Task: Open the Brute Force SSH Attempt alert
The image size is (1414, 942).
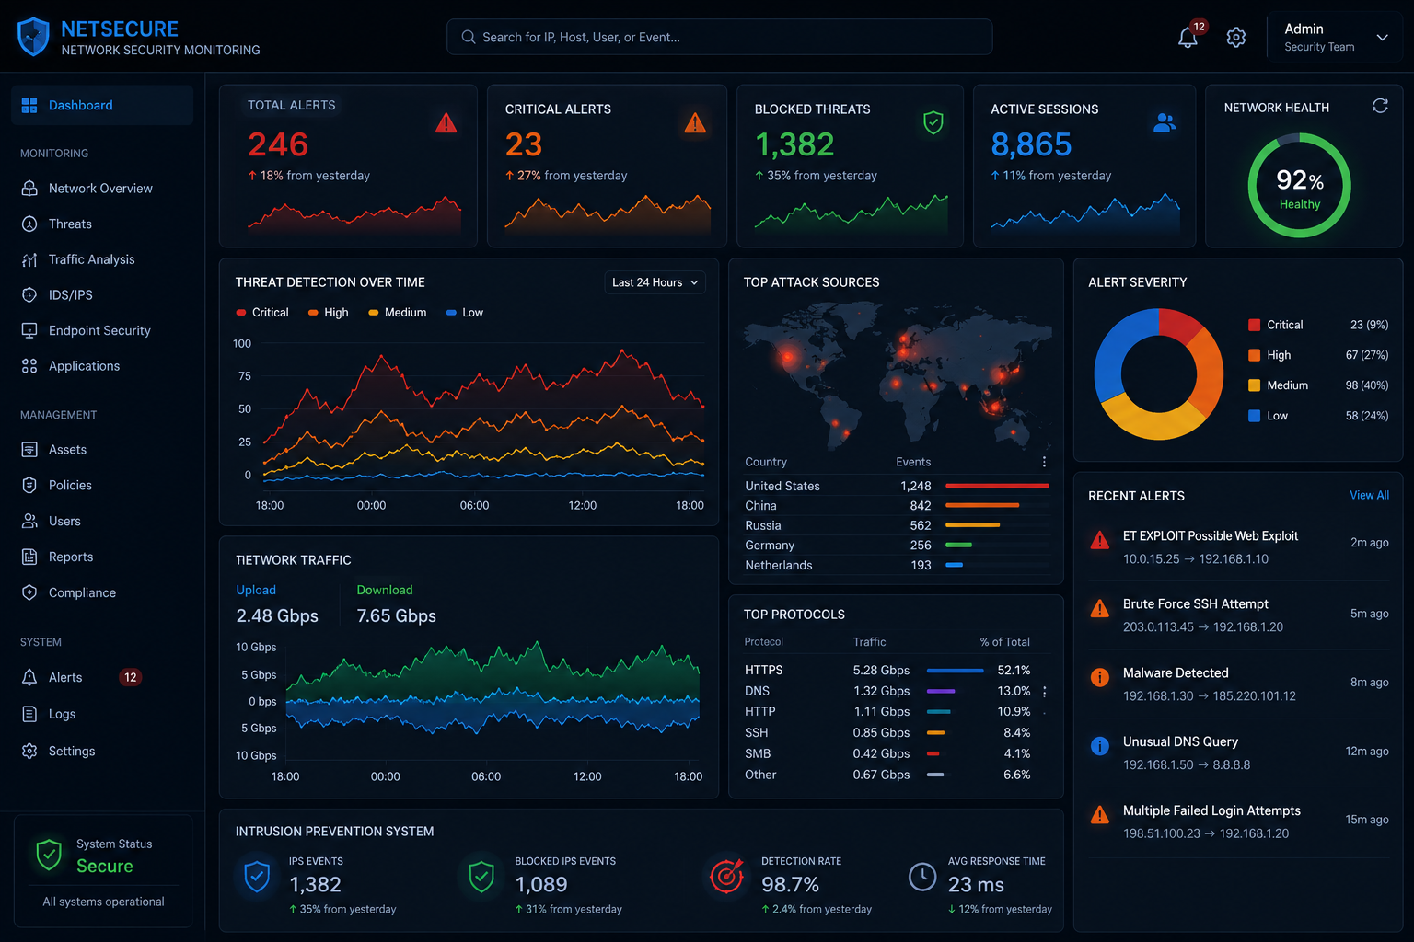Action: [x=1238, y=615]
